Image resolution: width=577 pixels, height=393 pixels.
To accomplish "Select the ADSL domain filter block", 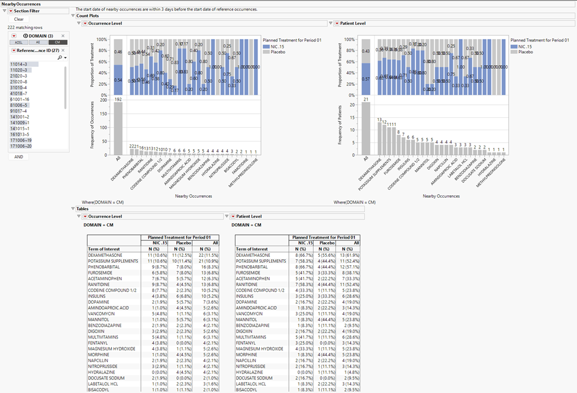I will coord(19,42).
